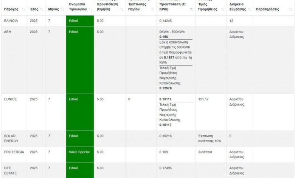Sort table by Πάροχος column arrows
The image size is (295, 178).
(24, 9)
